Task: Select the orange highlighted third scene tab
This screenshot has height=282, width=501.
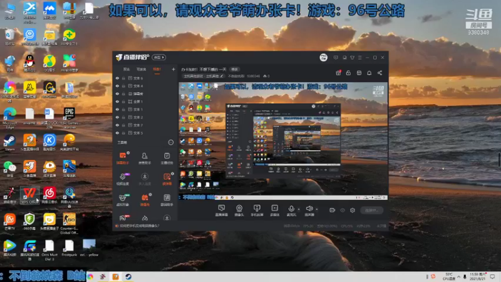Action: (157, 70)
